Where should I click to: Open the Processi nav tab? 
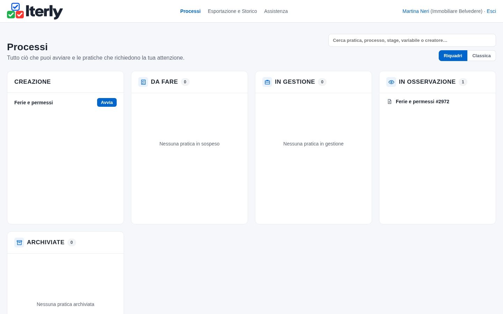pos(190,11)
